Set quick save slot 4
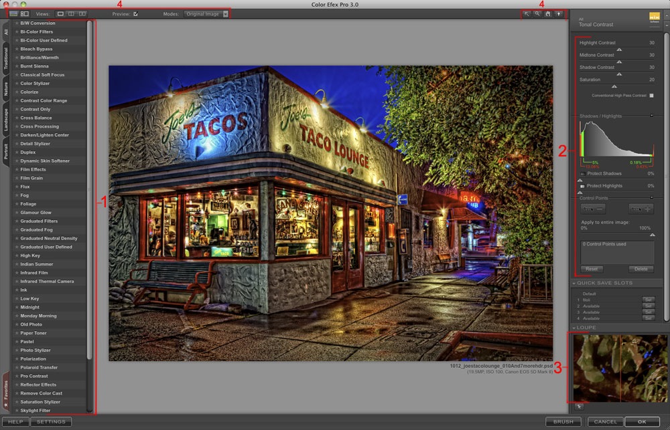 pos(648,319)
